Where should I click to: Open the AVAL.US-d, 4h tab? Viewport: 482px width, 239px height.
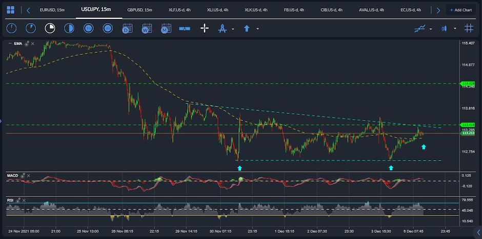pos(371,10)
